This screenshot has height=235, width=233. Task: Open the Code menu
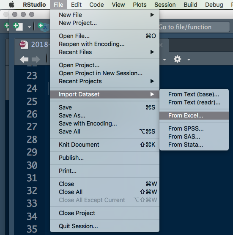pos(96,5)
